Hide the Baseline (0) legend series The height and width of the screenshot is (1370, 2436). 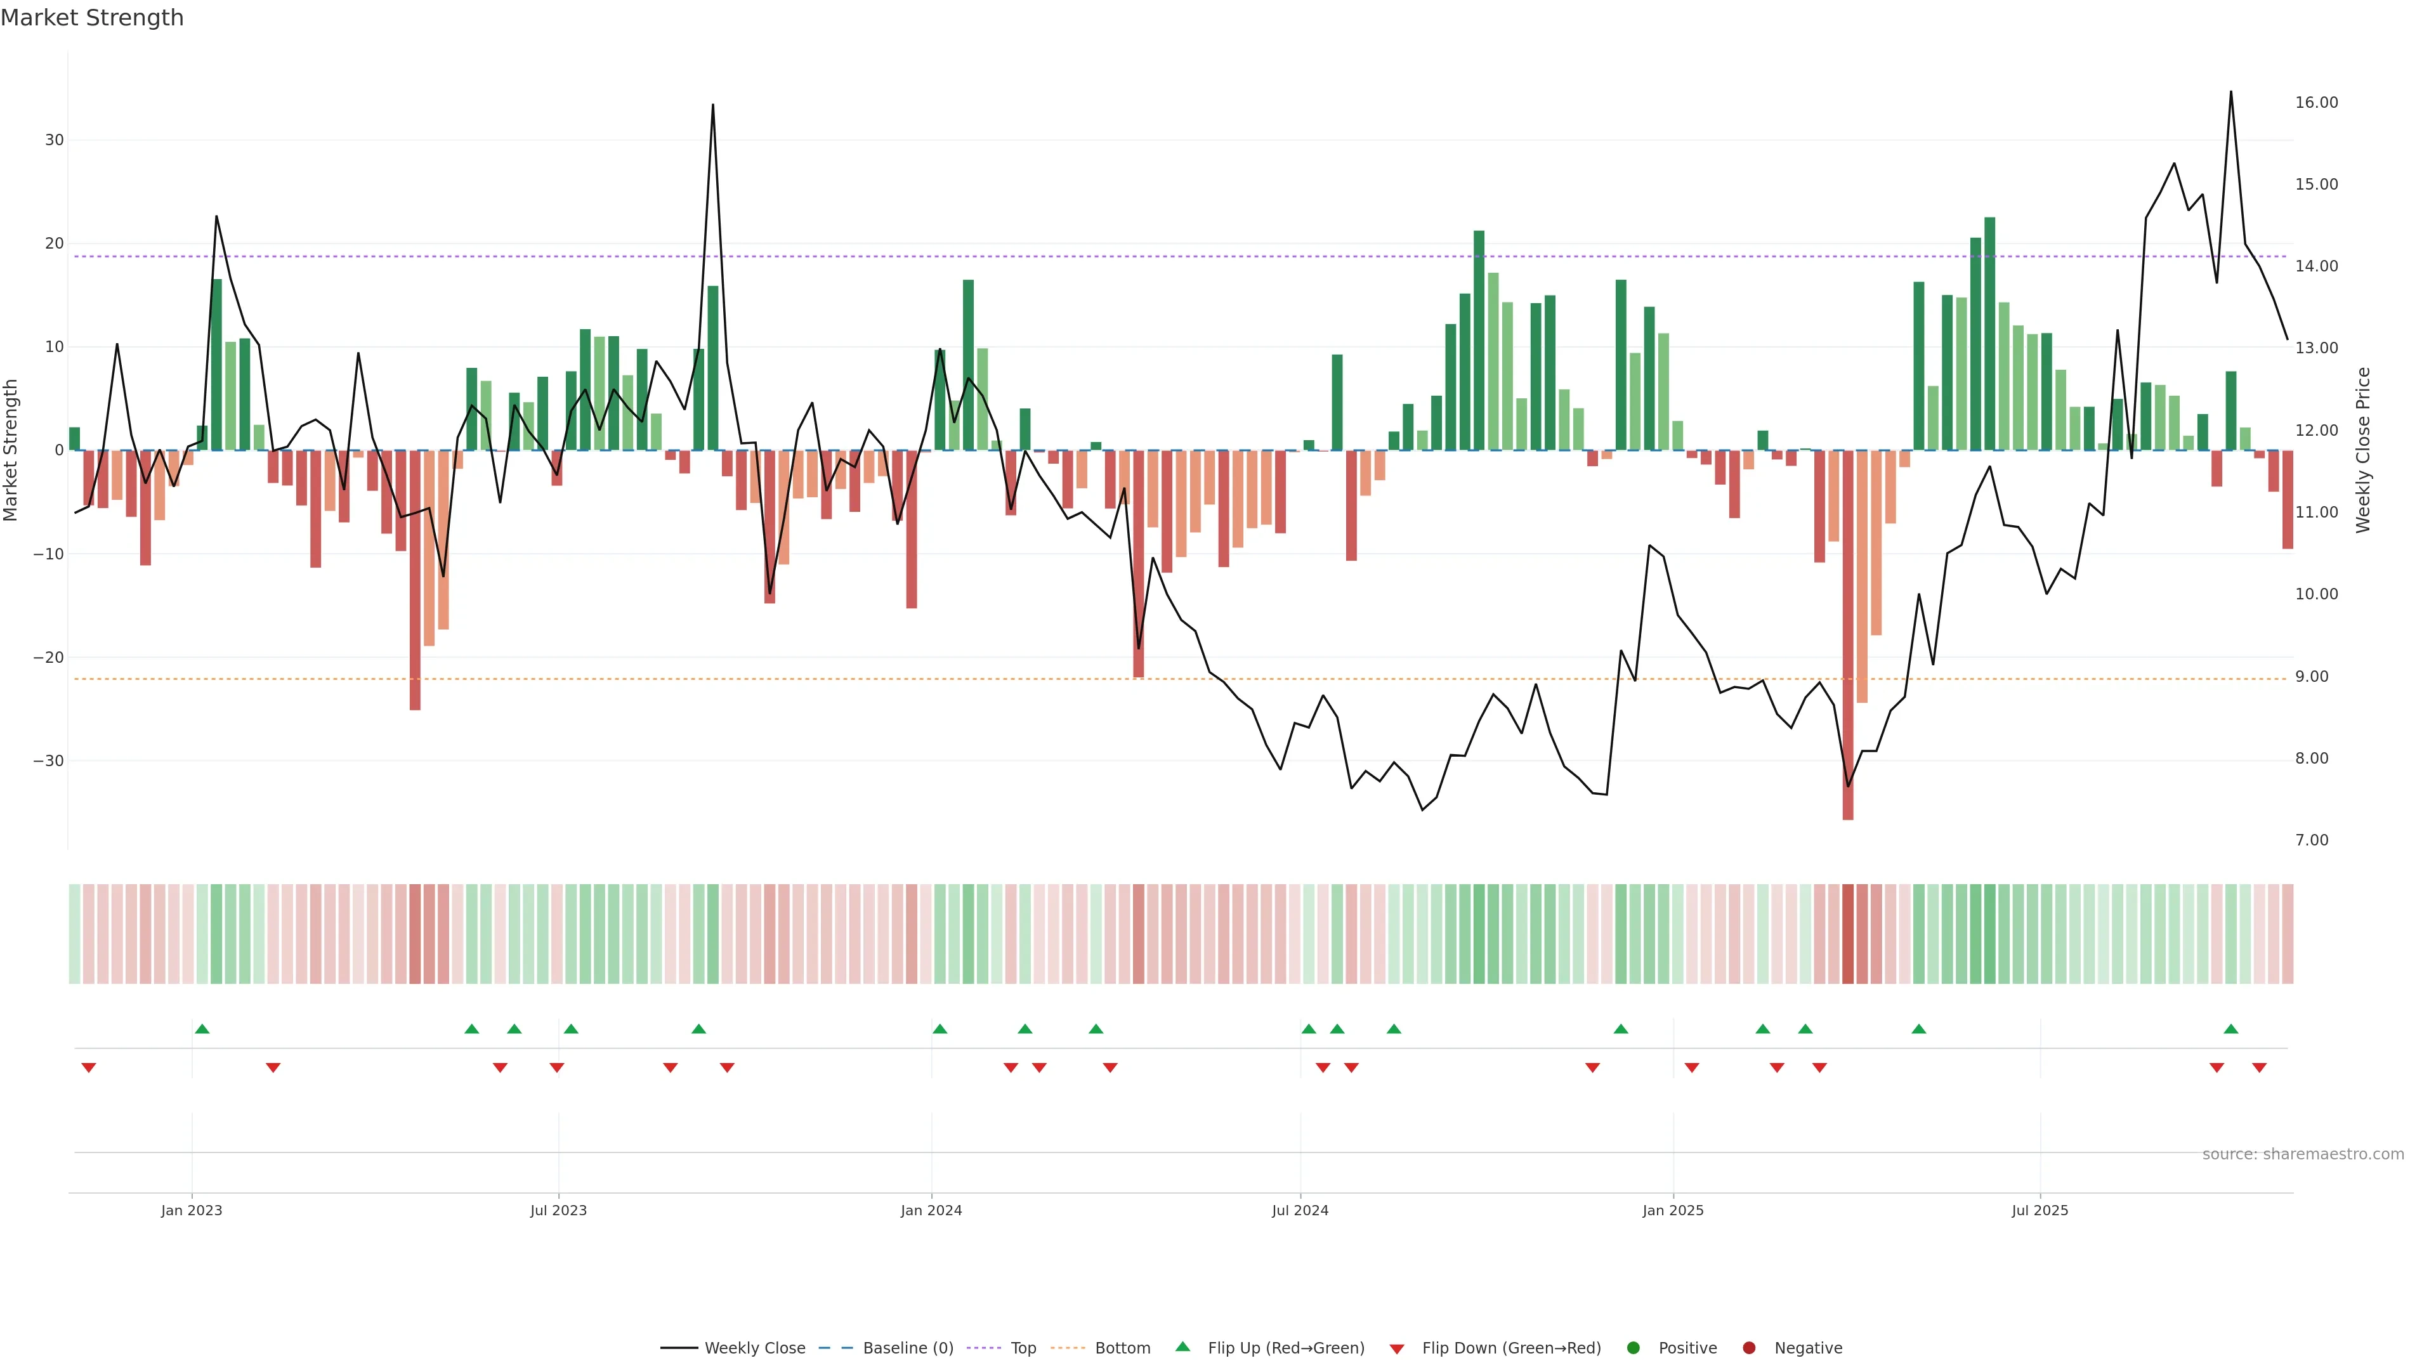(x=907, y=1348)
